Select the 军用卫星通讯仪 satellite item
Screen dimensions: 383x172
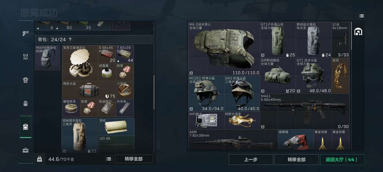80,63
